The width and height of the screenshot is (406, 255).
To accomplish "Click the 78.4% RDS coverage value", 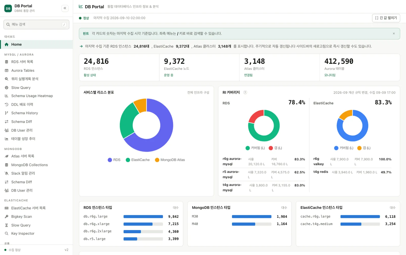I will click(x=297, y=102).
